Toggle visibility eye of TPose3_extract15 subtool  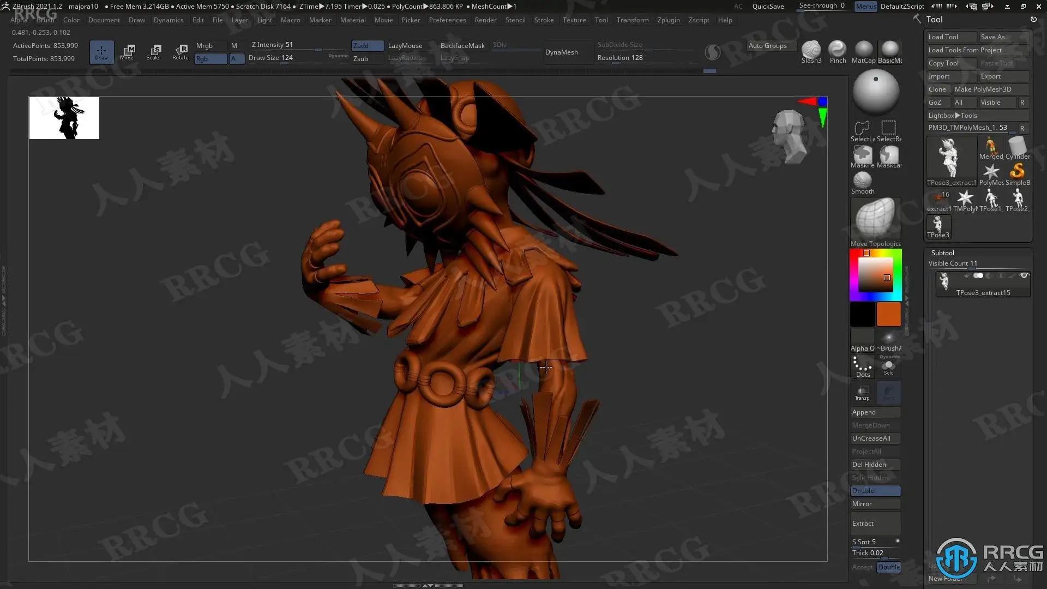pos(1024,276)
